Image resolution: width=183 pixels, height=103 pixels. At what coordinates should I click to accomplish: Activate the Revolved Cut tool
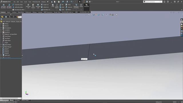click(x=38, y=6)
